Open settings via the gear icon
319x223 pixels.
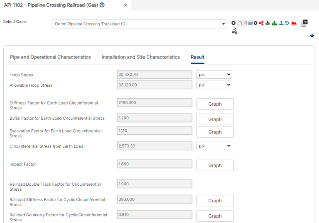[x=255, y=23]
